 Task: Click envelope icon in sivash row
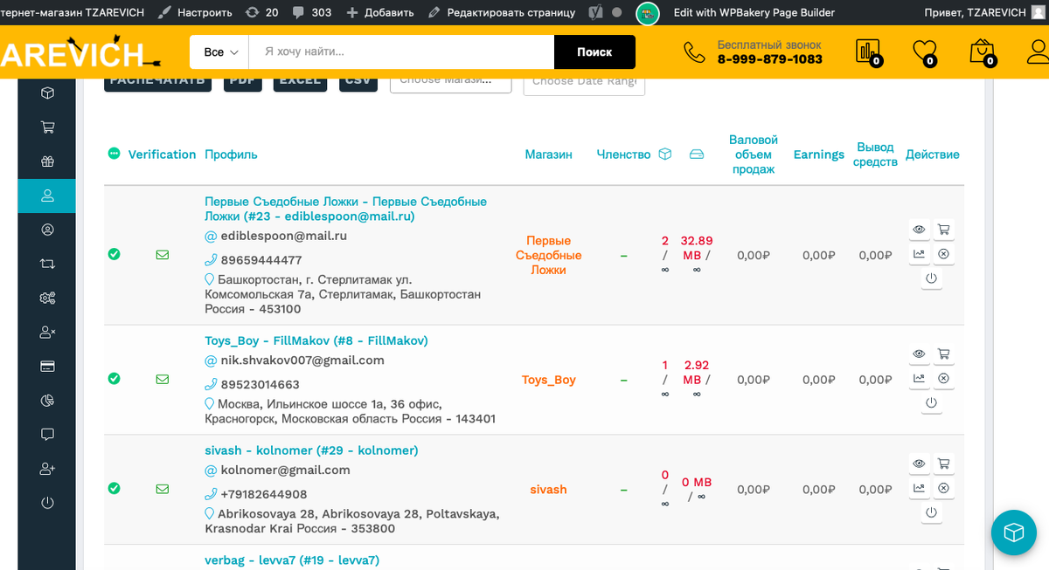[x=163, y=489]
